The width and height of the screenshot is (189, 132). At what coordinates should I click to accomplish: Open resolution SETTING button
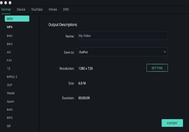pyautogui.click(x=157, y=68)
